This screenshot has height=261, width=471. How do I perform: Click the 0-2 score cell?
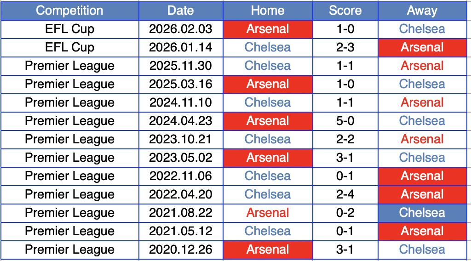tap(345, 213)
